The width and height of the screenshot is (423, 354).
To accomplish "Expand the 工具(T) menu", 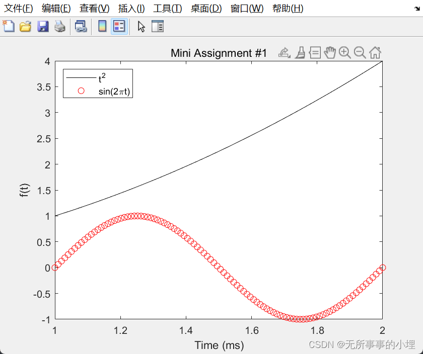I will (x=166, y=8).
